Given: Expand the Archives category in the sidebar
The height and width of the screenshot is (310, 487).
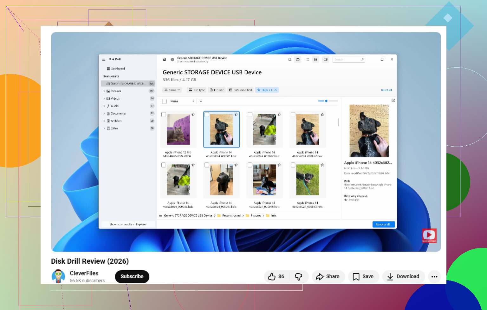Looking at the screenshot, I should pyautogui.click(x=104, y=121).
